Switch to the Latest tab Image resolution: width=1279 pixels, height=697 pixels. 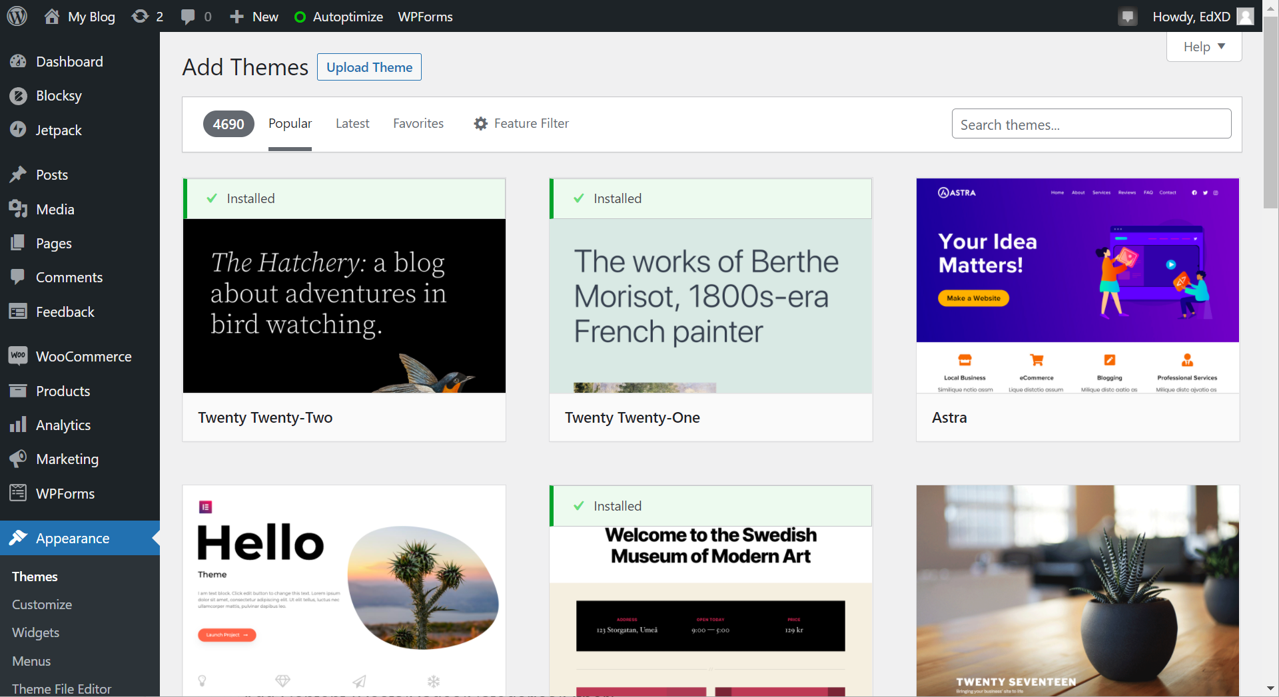pos(352,123)
